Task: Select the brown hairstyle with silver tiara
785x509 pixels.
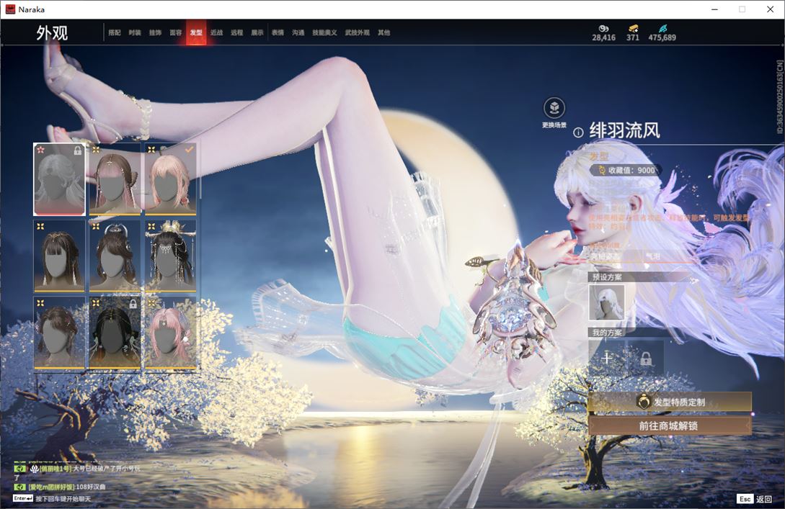Action: point(115,256)
